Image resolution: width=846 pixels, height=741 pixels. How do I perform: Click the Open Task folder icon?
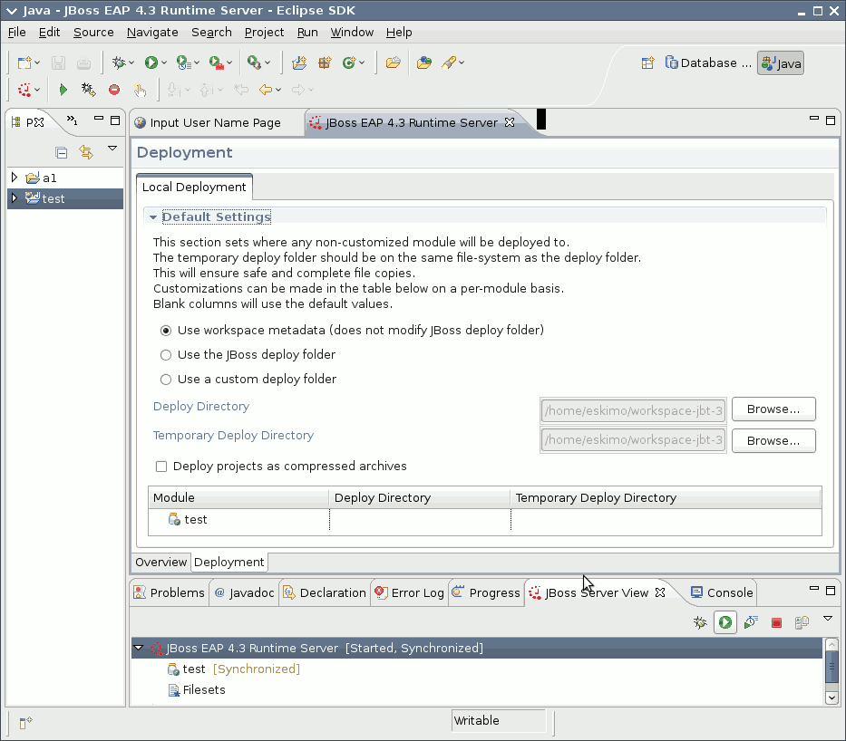coord(424,63)
